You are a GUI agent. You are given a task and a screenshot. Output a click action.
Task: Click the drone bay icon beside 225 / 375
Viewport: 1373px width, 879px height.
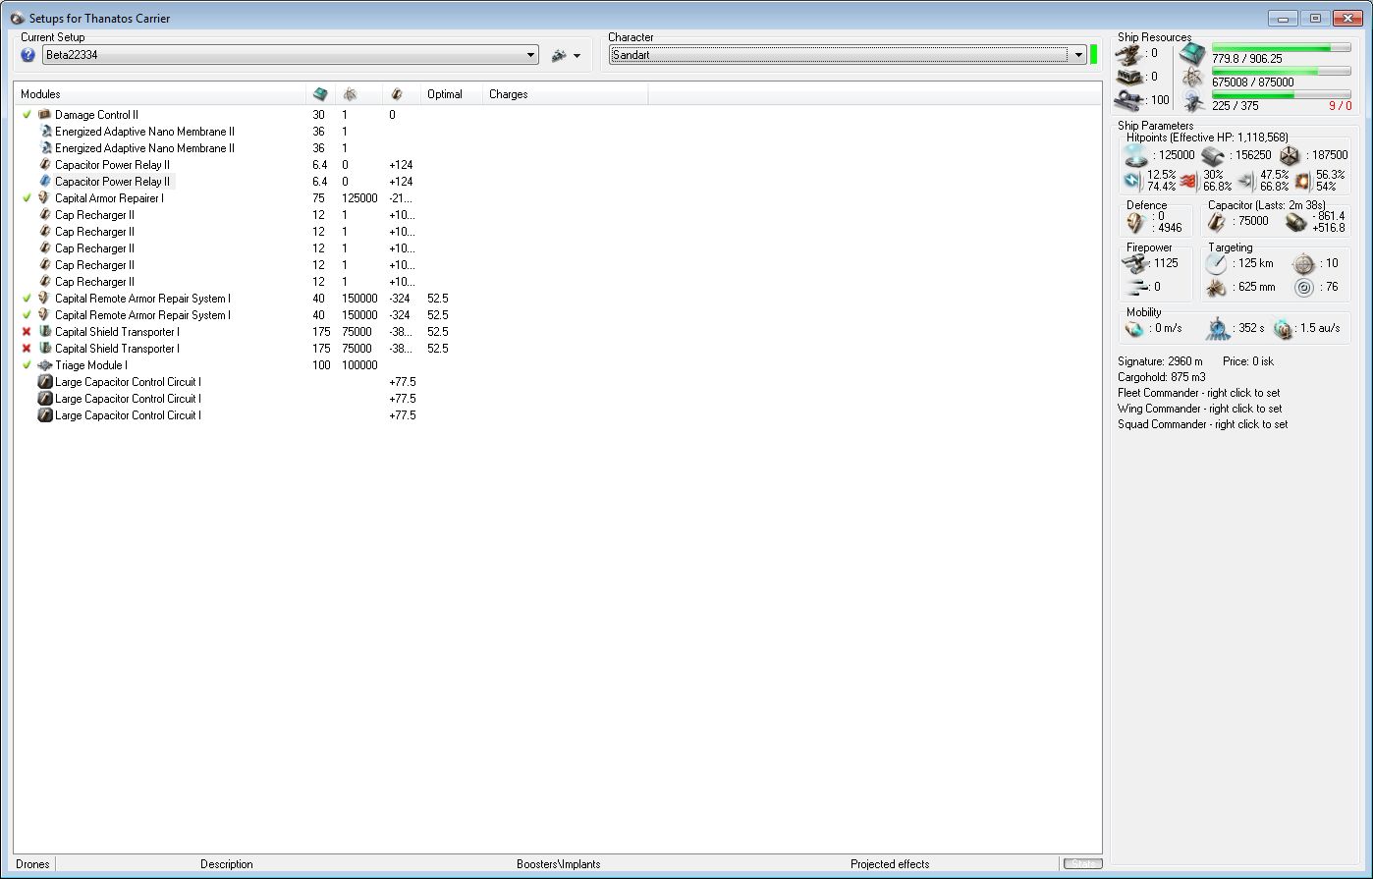(1192, 100)
